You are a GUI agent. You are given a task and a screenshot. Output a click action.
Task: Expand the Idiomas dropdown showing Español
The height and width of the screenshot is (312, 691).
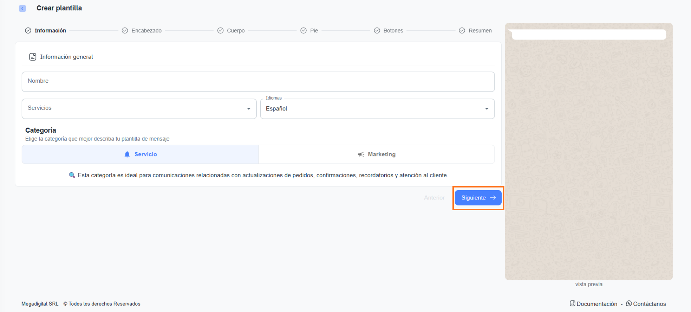pyautogui.click(x=377, y=109)
